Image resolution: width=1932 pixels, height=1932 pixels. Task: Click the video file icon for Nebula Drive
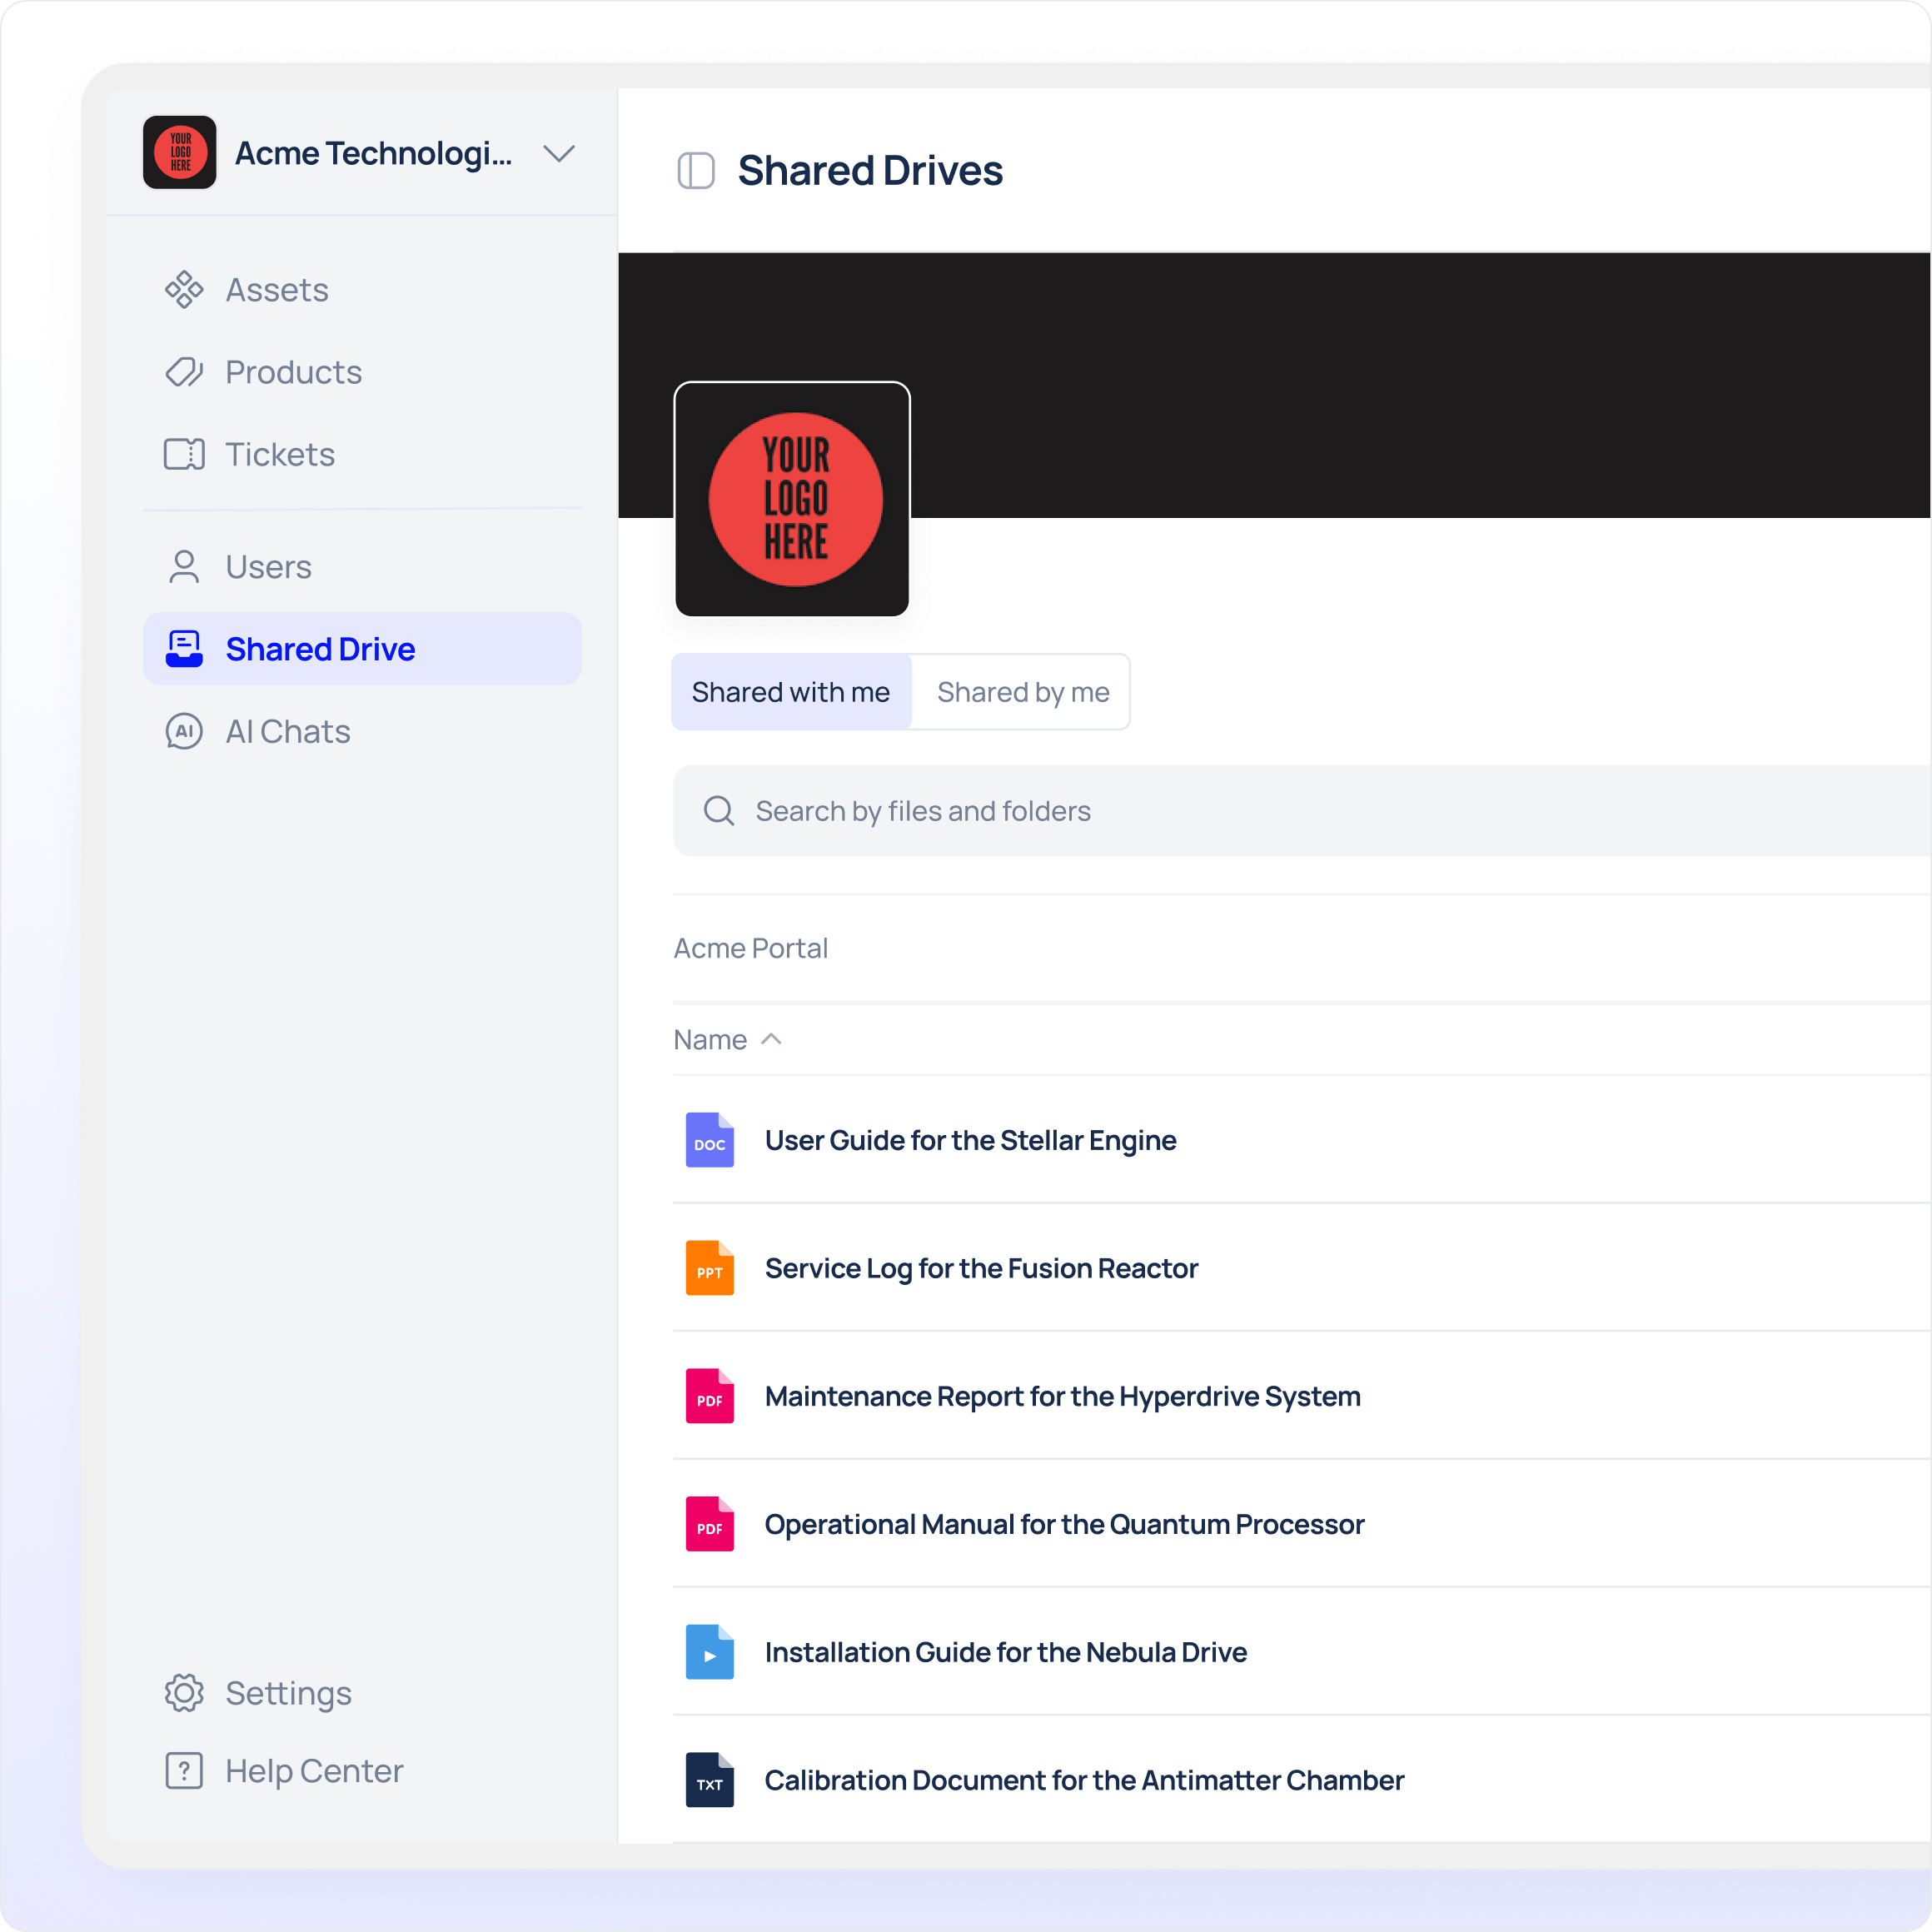(709, 1652)
